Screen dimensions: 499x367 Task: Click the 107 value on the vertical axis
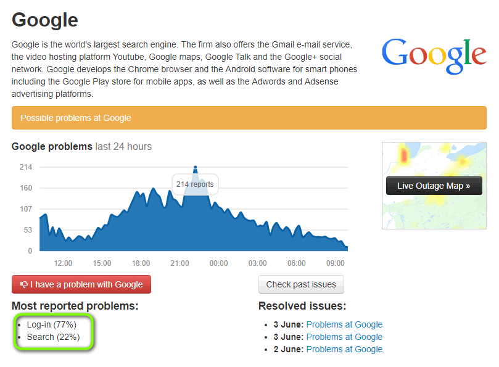pyautogui.click(x=26, y=209)
